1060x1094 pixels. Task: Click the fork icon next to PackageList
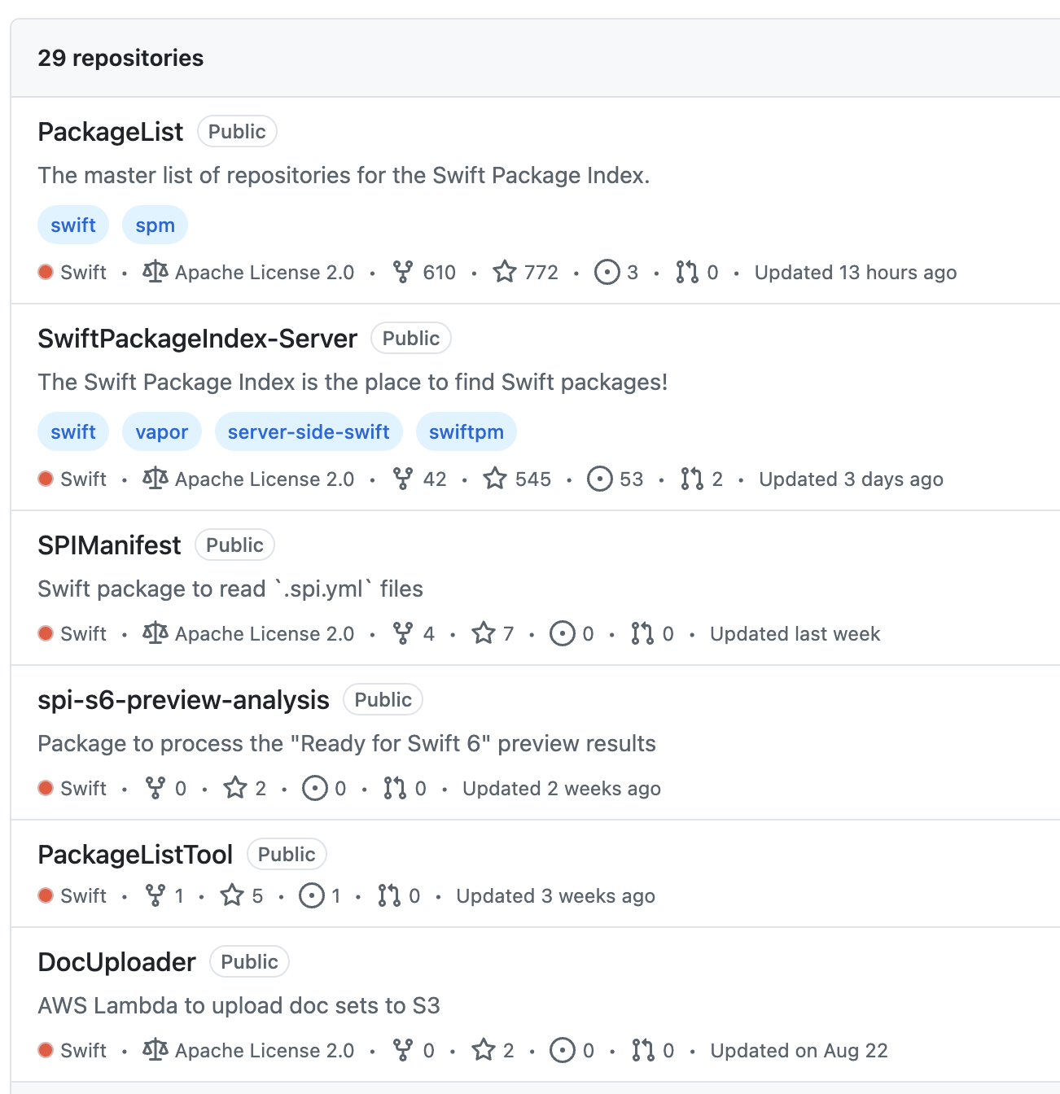pos(405,272)
